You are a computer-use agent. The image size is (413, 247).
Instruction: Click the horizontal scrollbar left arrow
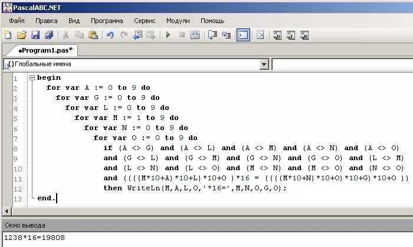6,211
